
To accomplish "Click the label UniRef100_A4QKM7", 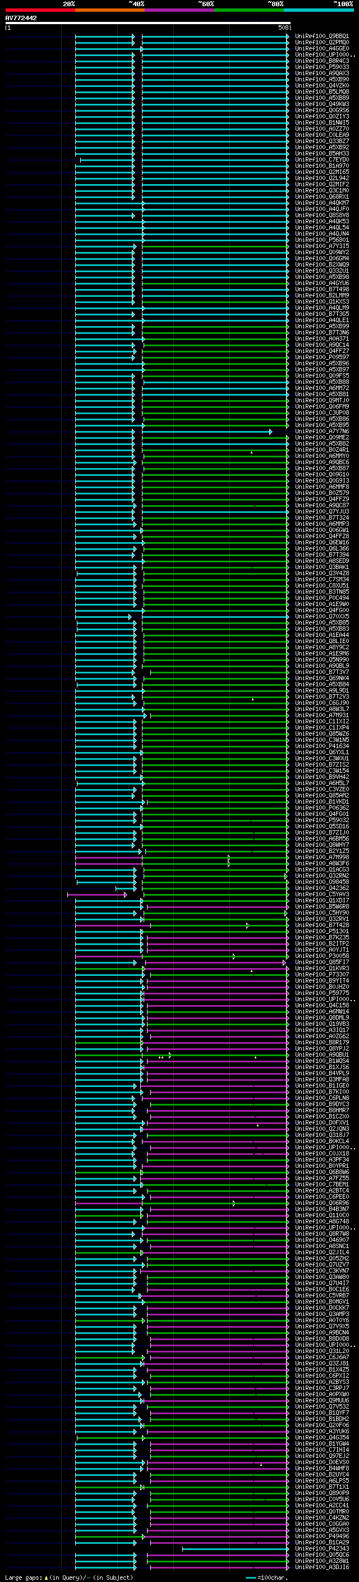I will pyautogui.click(x=322, y=203).
